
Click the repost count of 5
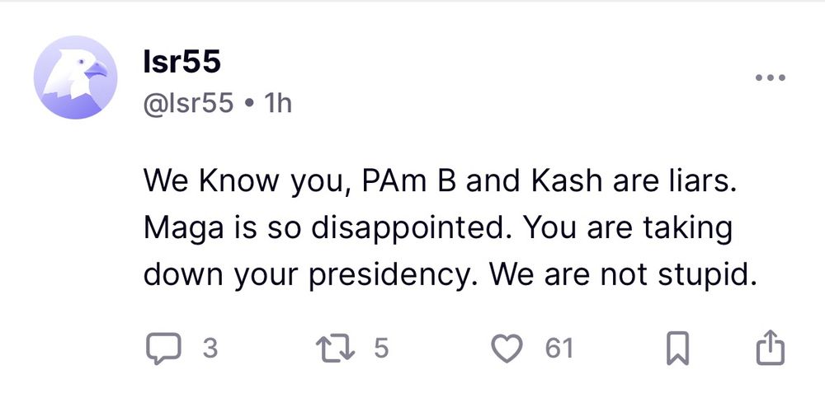[x=380, y=349]
